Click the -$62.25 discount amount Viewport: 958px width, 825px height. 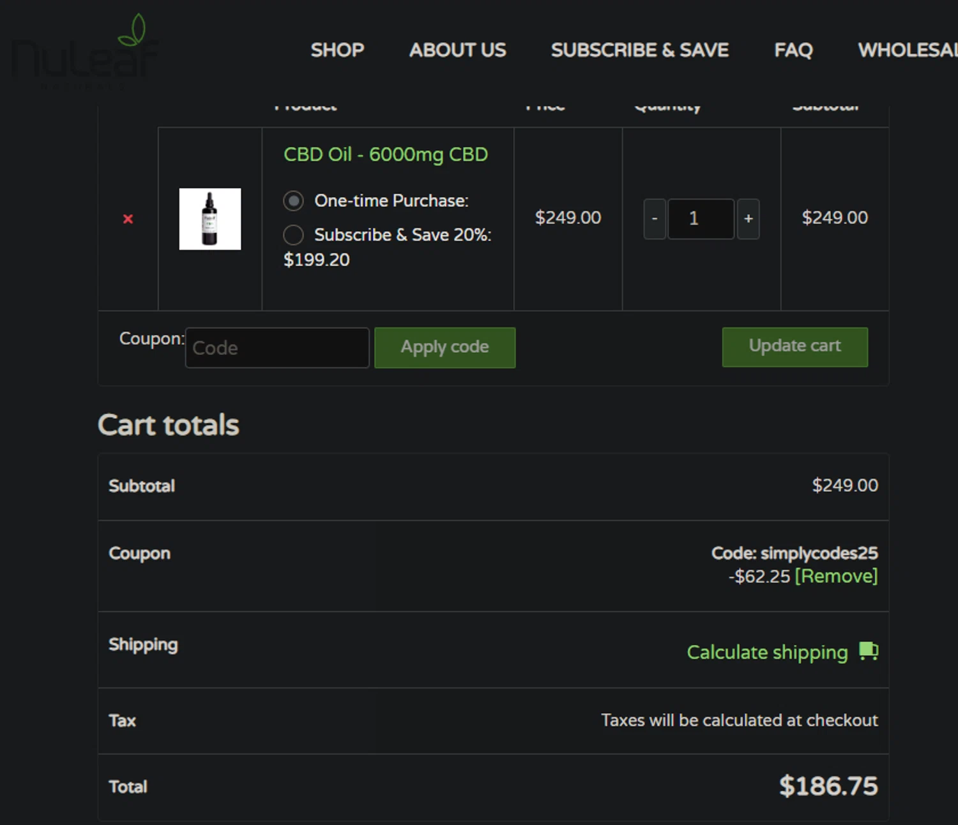(759, 576)
